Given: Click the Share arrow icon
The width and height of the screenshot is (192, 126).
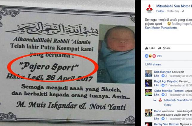Looking at the screenshot, I should tap(160, 48).
